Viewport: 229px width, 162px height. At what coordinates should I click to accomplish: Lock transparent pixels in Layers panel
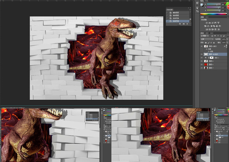(x=206, y=43)
